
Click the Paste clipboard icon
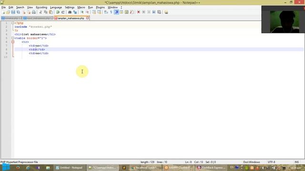point(51,12)
